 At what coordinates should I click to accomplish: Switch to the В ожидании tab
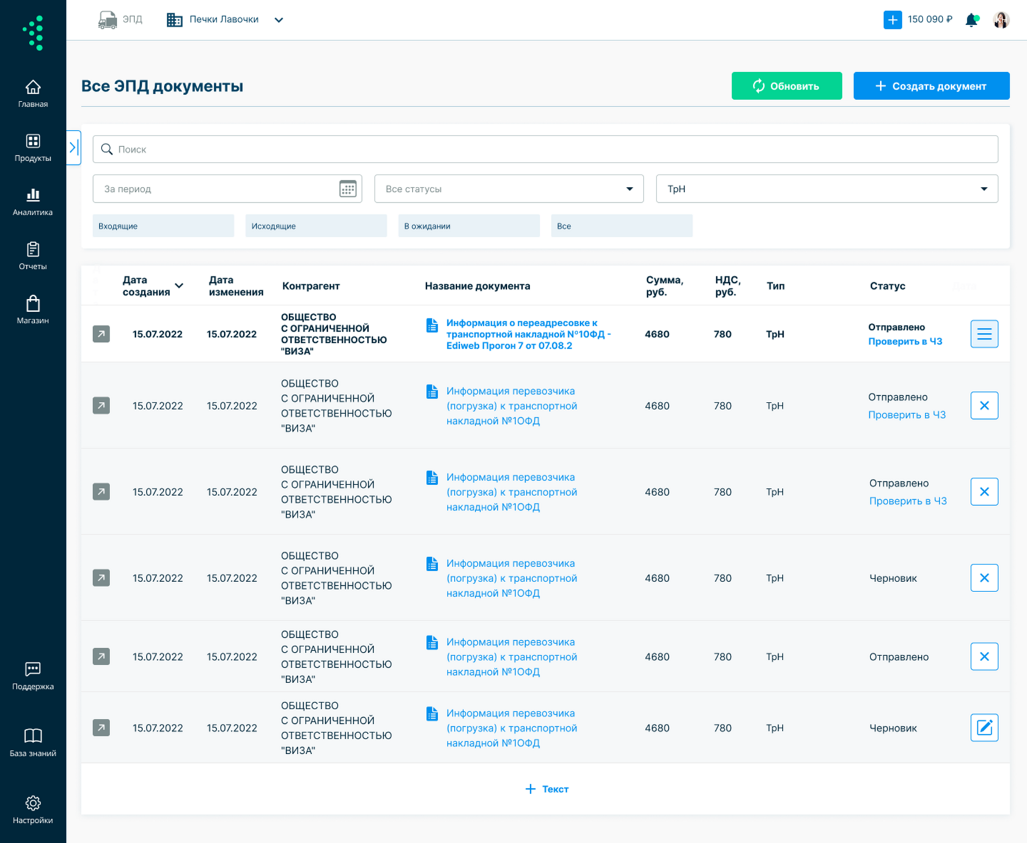coord(469,226)
